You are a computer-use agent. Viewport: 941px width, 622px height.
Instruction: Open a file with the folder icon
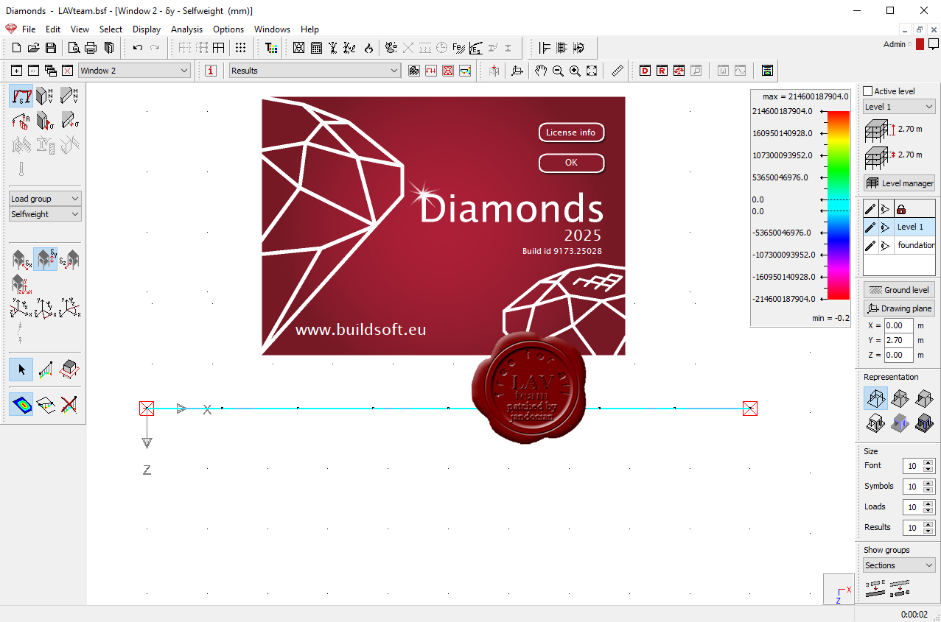coord(34,48)
